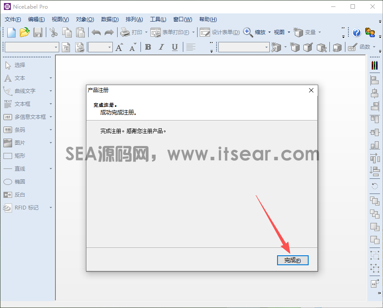The height and width of the screenshot is (308, 383).
Task: Click the align left icon in right toolbar
Action: click(375, 80)
